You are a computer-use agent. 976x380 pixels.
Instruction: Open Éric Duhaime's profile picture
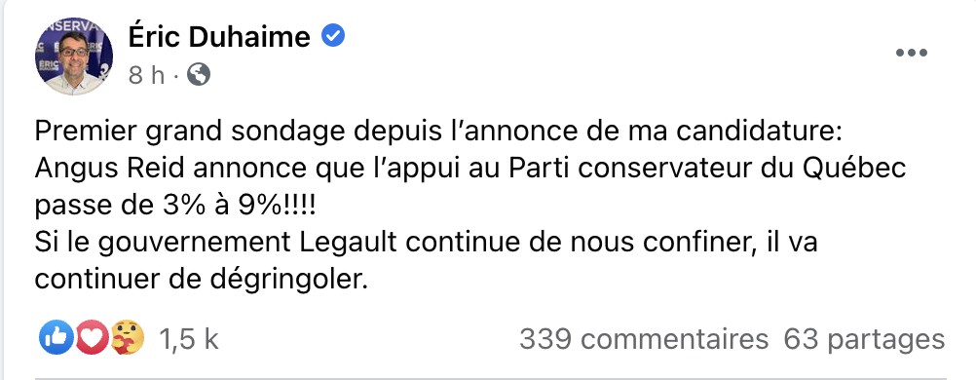click(74, 57)
